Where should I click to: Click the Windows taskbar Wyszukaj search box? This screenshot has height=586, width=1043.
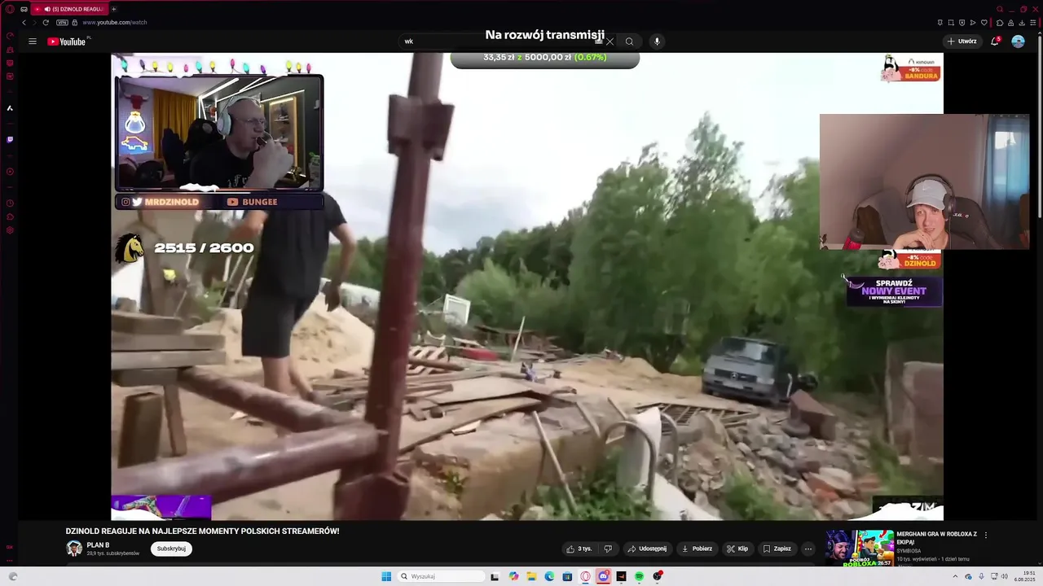coord(442,576)
